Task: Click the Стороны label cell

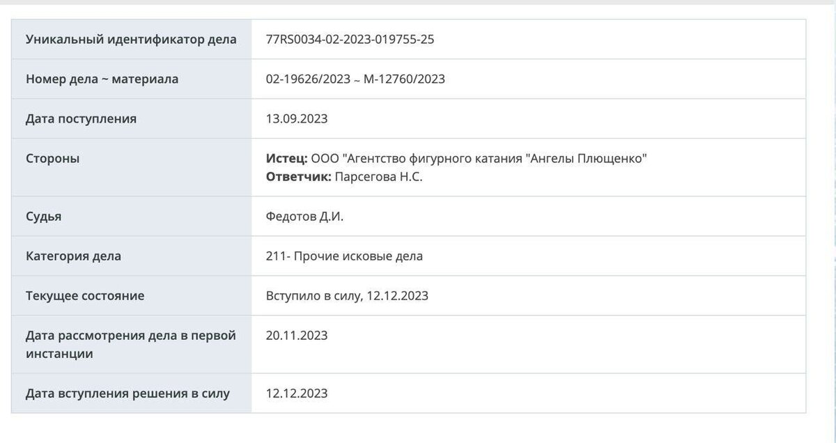Action: tap(132, 168)
